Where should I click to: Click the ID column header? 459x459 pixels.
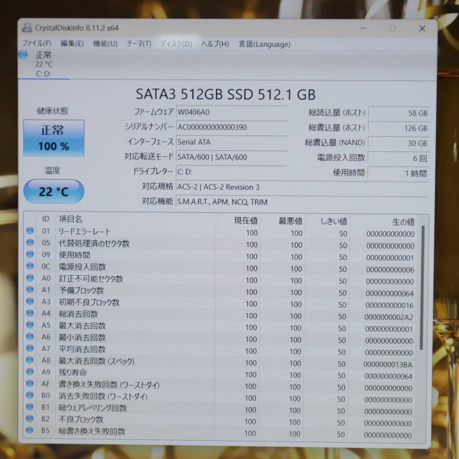point(46,219)
